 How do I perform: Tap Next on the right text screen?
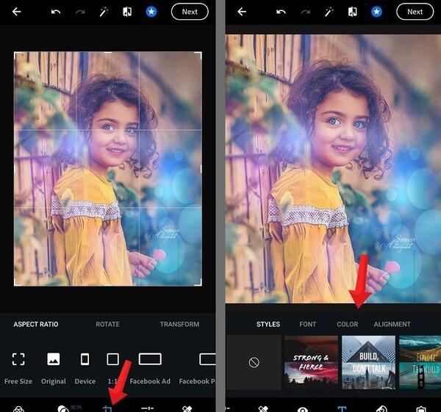(415, 12)
